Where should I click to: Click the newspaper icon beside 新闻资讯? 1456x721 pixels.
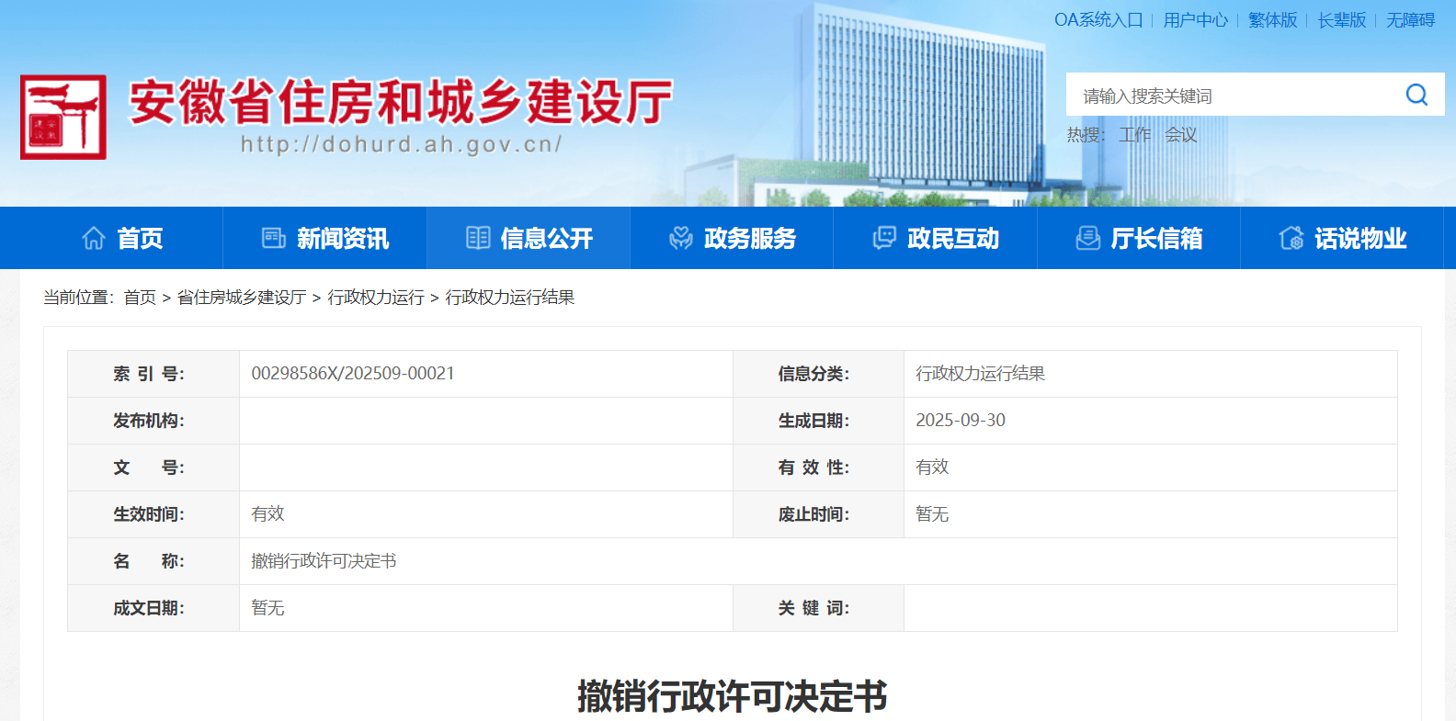[274, 239]
